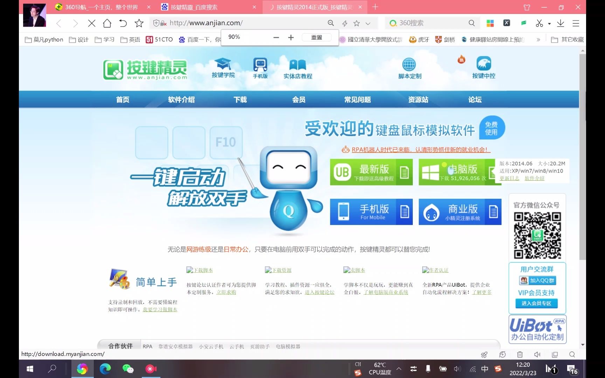Viewport: 605px width, 378px height.
Task: Click the undo/restore page arrow icon
Action: click(x=123, y=23)
